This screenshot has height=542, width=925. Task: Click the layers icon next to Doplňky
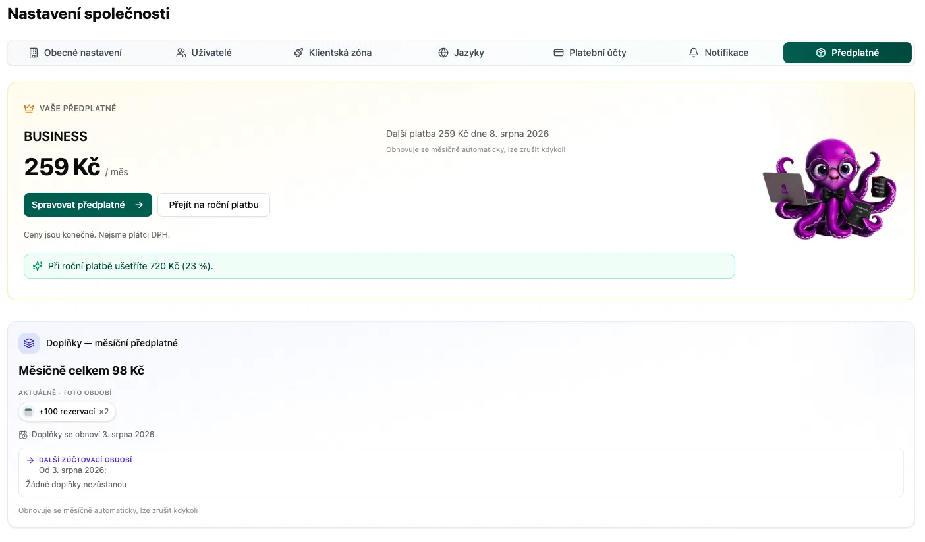[29, 343]
